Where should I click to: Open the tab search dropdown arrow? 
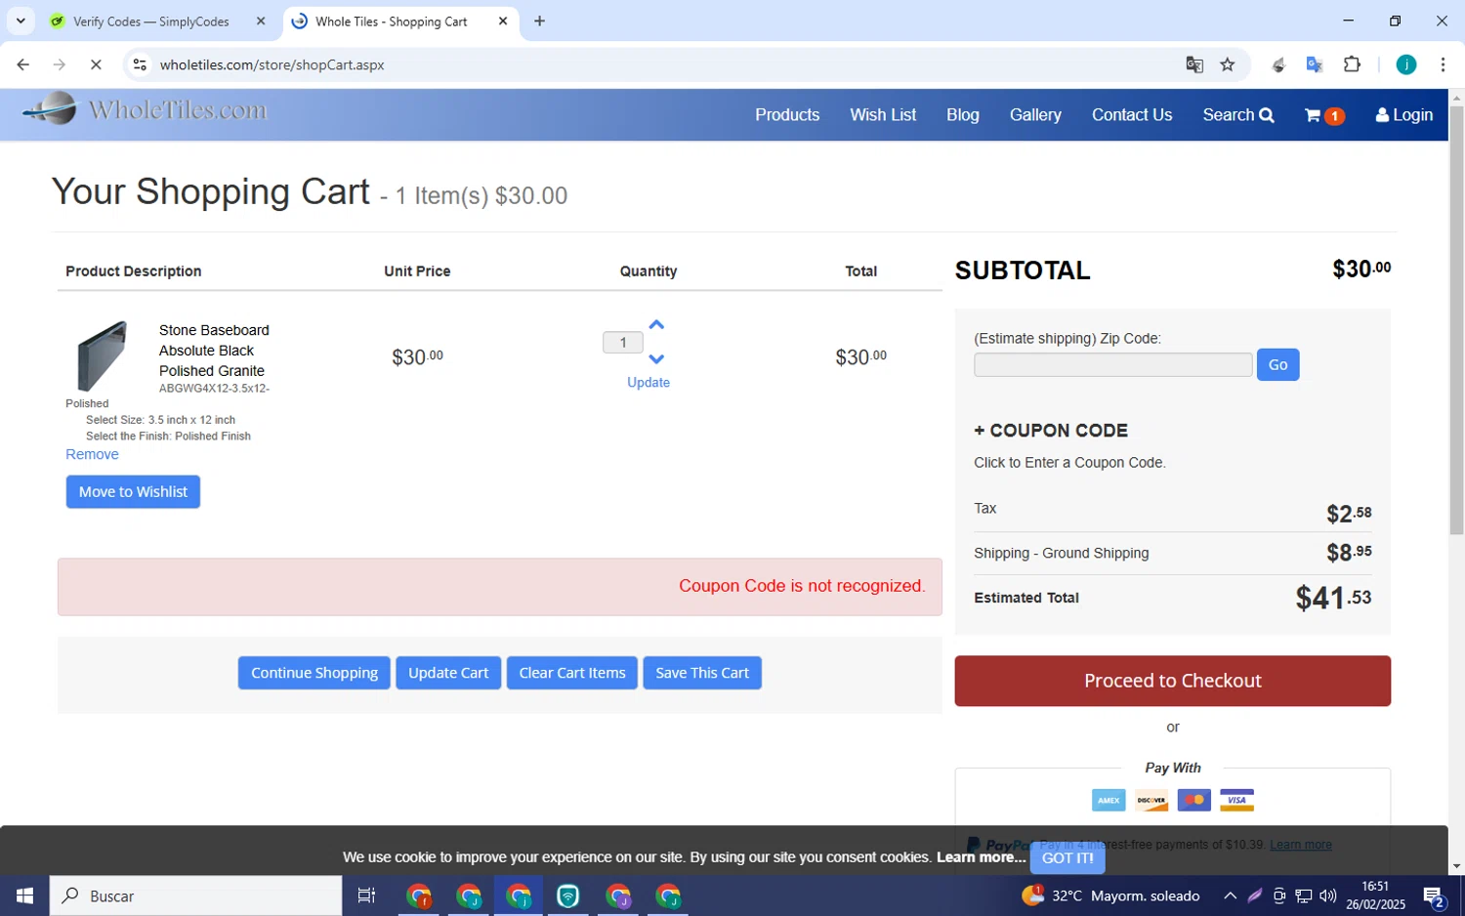click(21, 21)
